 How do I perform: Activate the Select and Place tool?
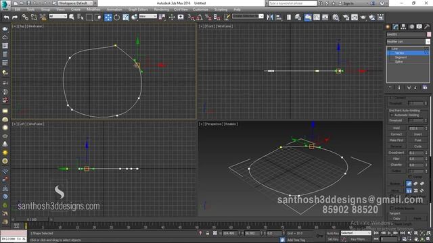(x=134, y=18)
